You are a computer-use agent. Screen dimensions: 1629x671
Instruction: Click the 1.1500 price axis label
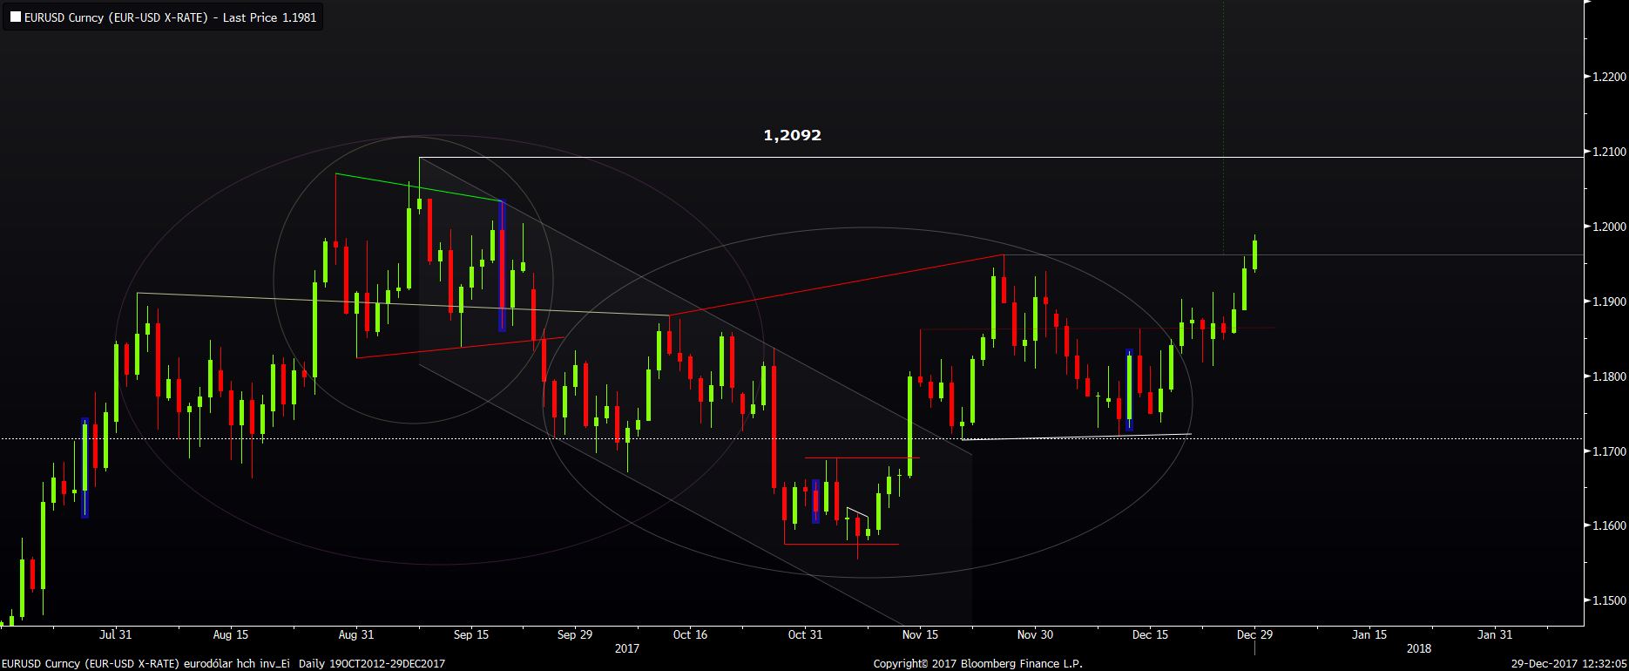coord(1609,600)
